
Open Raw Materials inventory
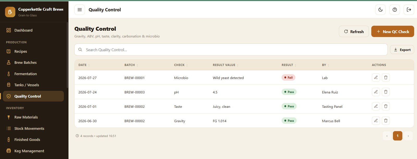click(33, 117)
